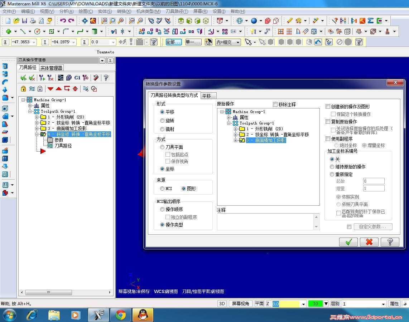Enable 使用副程序 checkbox
This screenshot has width=409, height=322.
pyautogui.click(x=328, y=138)
